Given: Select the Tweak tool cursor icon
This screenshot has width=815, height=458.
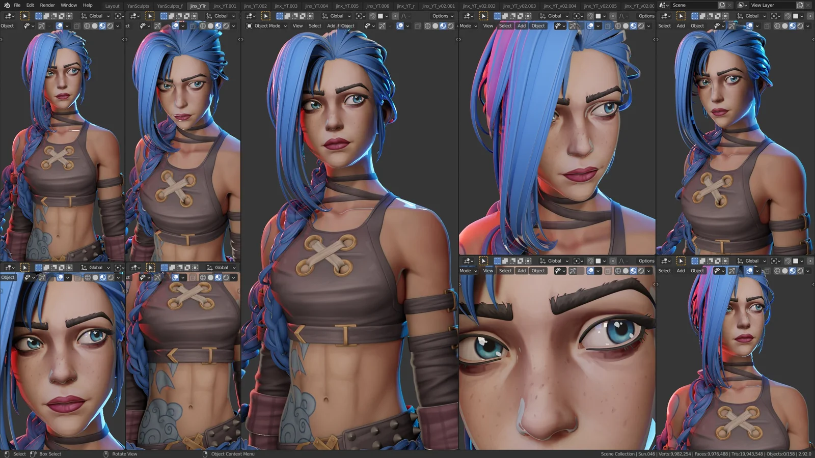Looking at the screenshot, I should (x=265, y=16).
